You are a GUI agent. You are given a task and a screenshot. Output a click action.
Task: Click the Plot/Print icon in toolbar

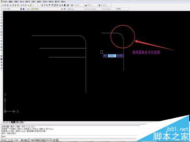pyautogui.click(x=11, y=5)
